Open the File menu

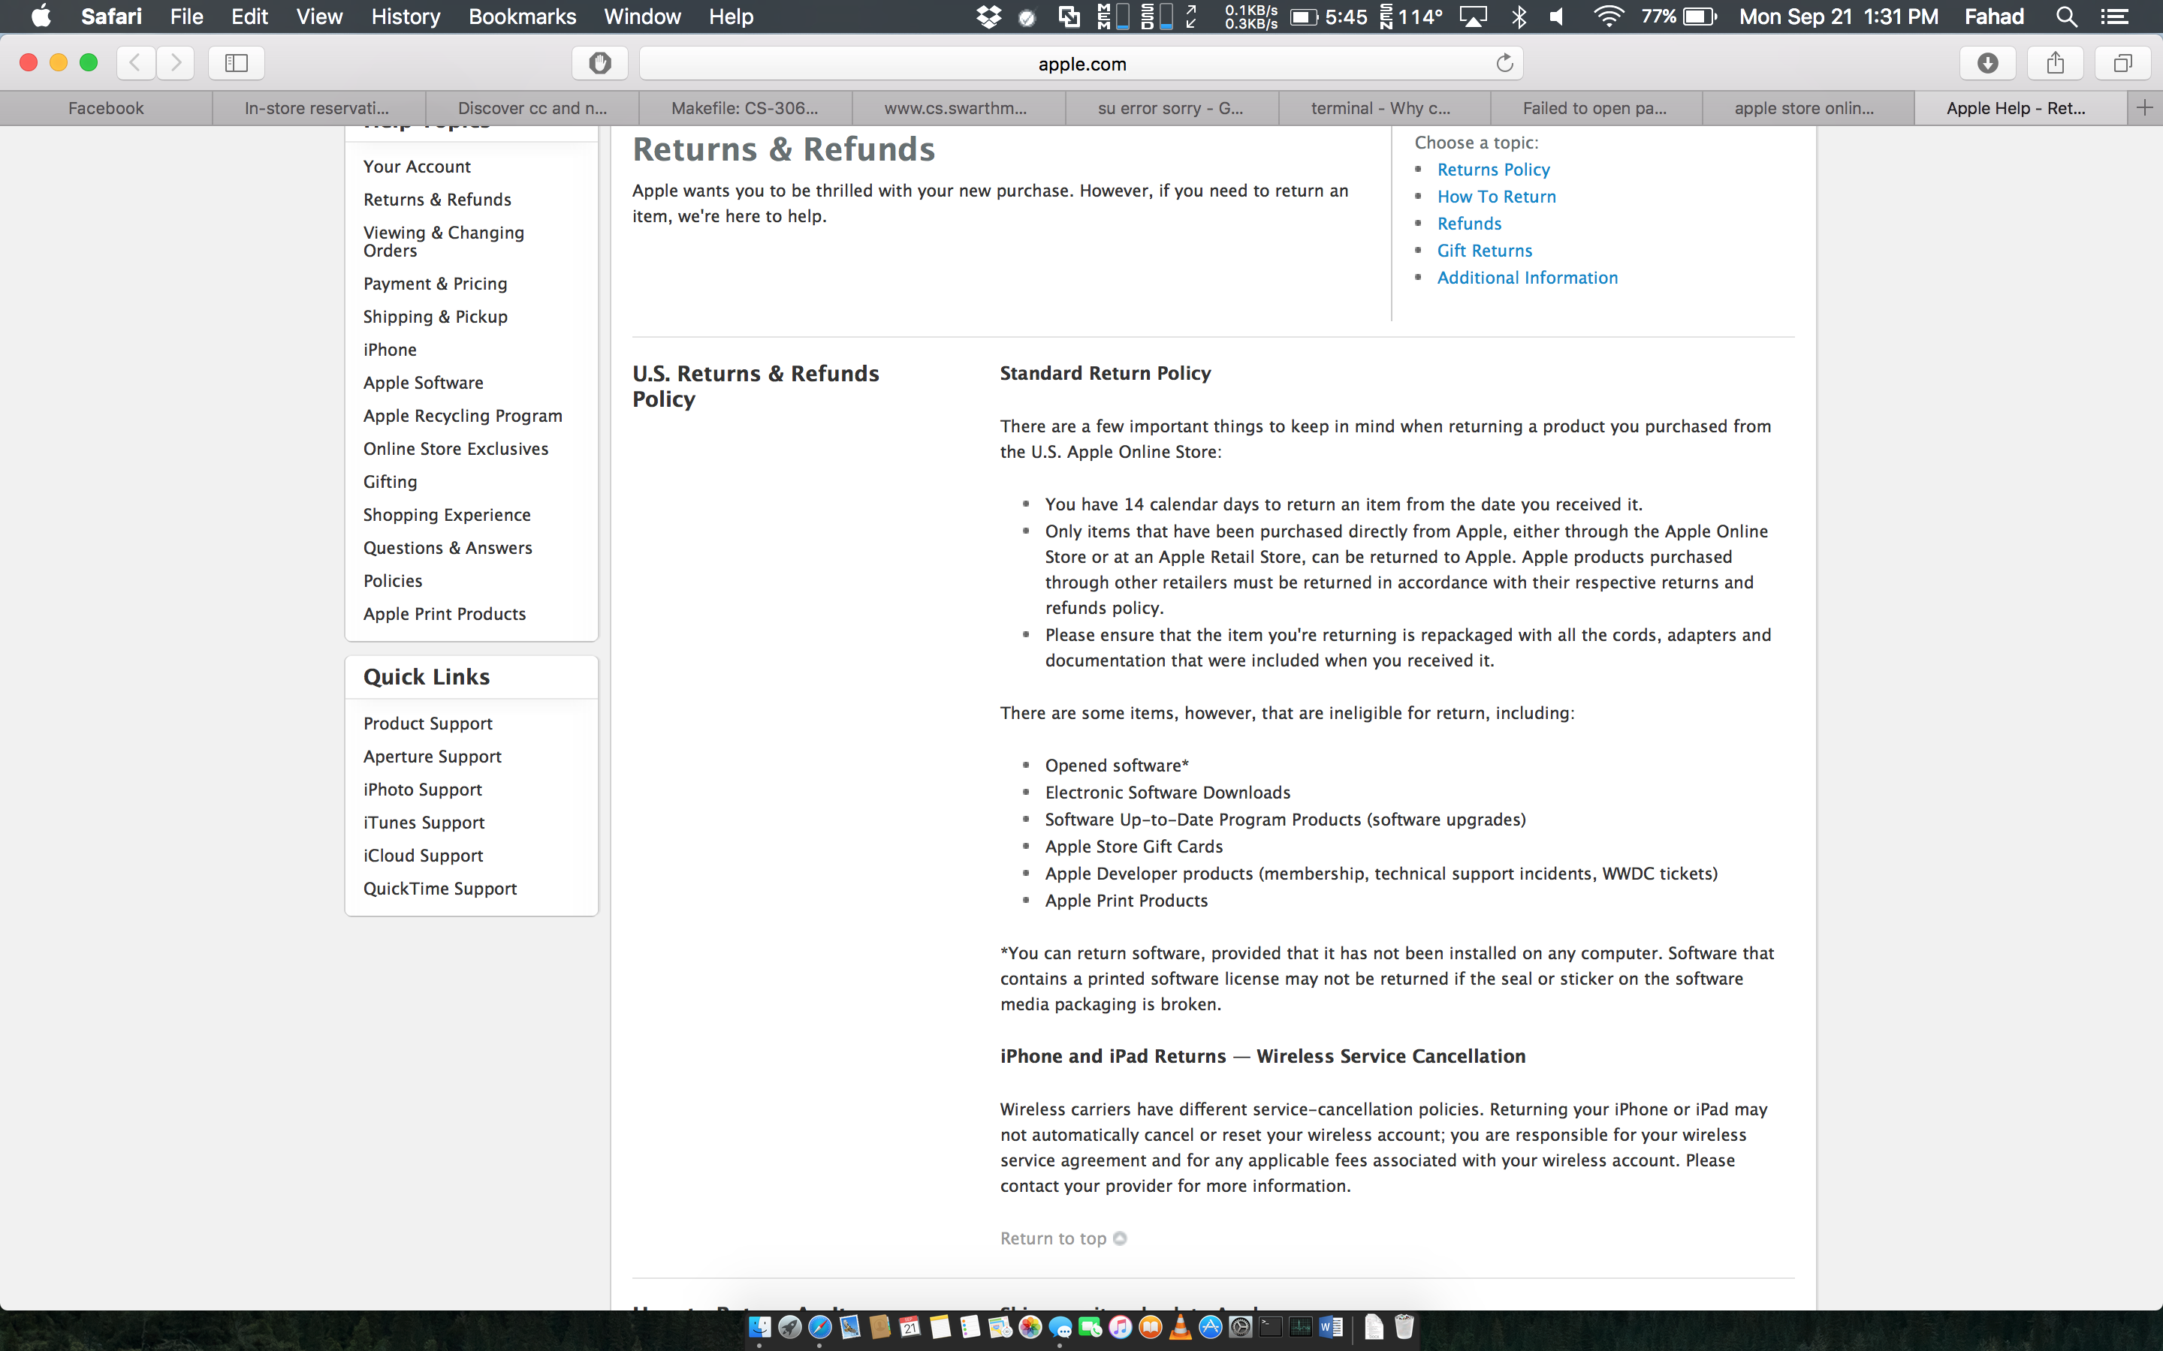coord(187,16)
